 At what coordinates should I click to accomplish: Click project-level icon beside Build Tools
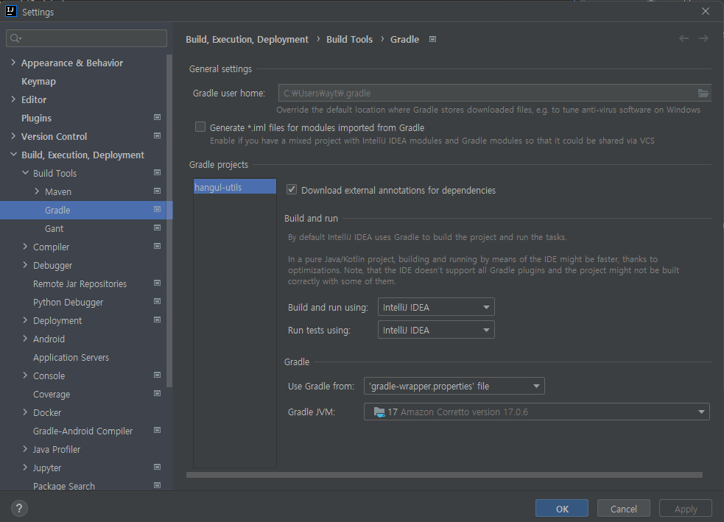tap(157, 173)
